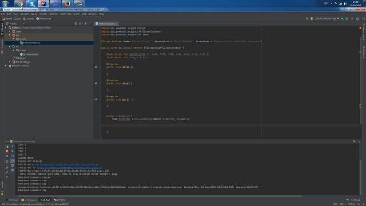This screenshot has width=366, height=206.
Task: Click the Debug button in toolbar
Action: tap(347, 19)
